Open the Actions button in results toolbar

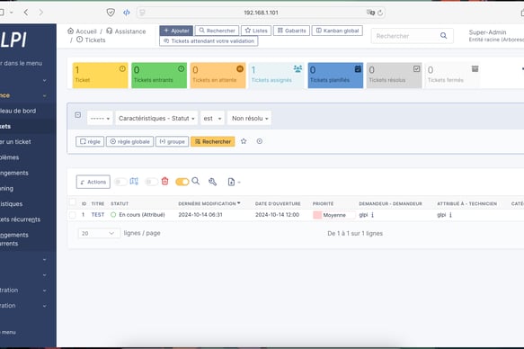pyautogui.click(x=93, y=182)
